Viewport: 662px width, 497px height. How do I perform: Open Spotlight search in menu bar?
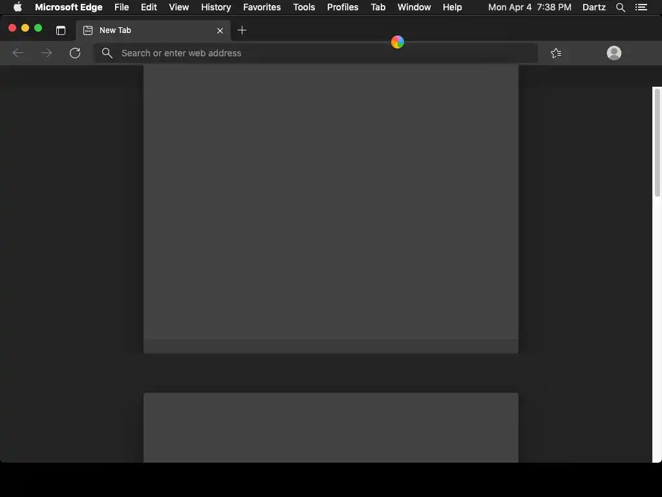click(620, 7)
